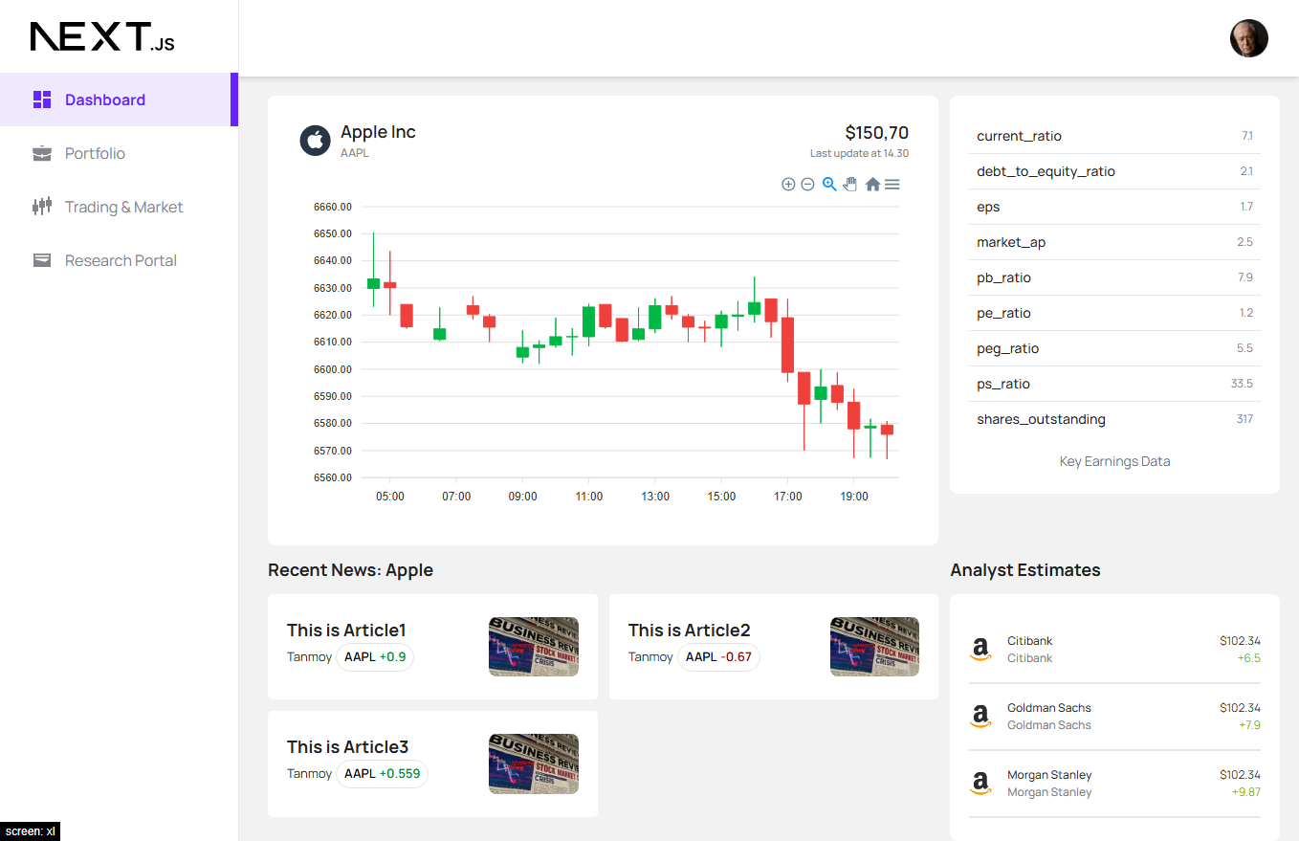The width and height of the screenshot is (1299, 841).
Task: Click the $150,70 stock price
Action: (876, 133)
